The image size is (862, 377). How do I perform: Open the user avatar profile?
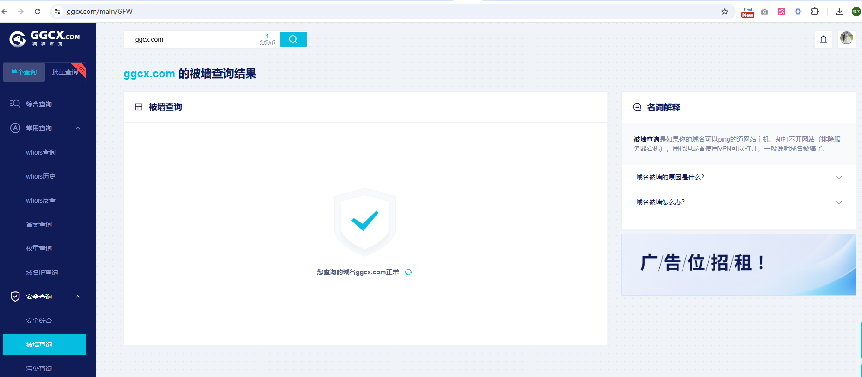point(846,38)
